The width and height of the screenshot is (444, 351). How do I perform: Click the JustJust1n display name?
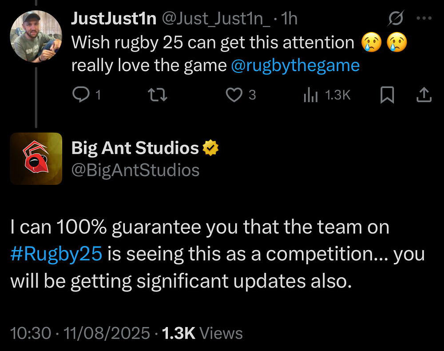(115, 18)
